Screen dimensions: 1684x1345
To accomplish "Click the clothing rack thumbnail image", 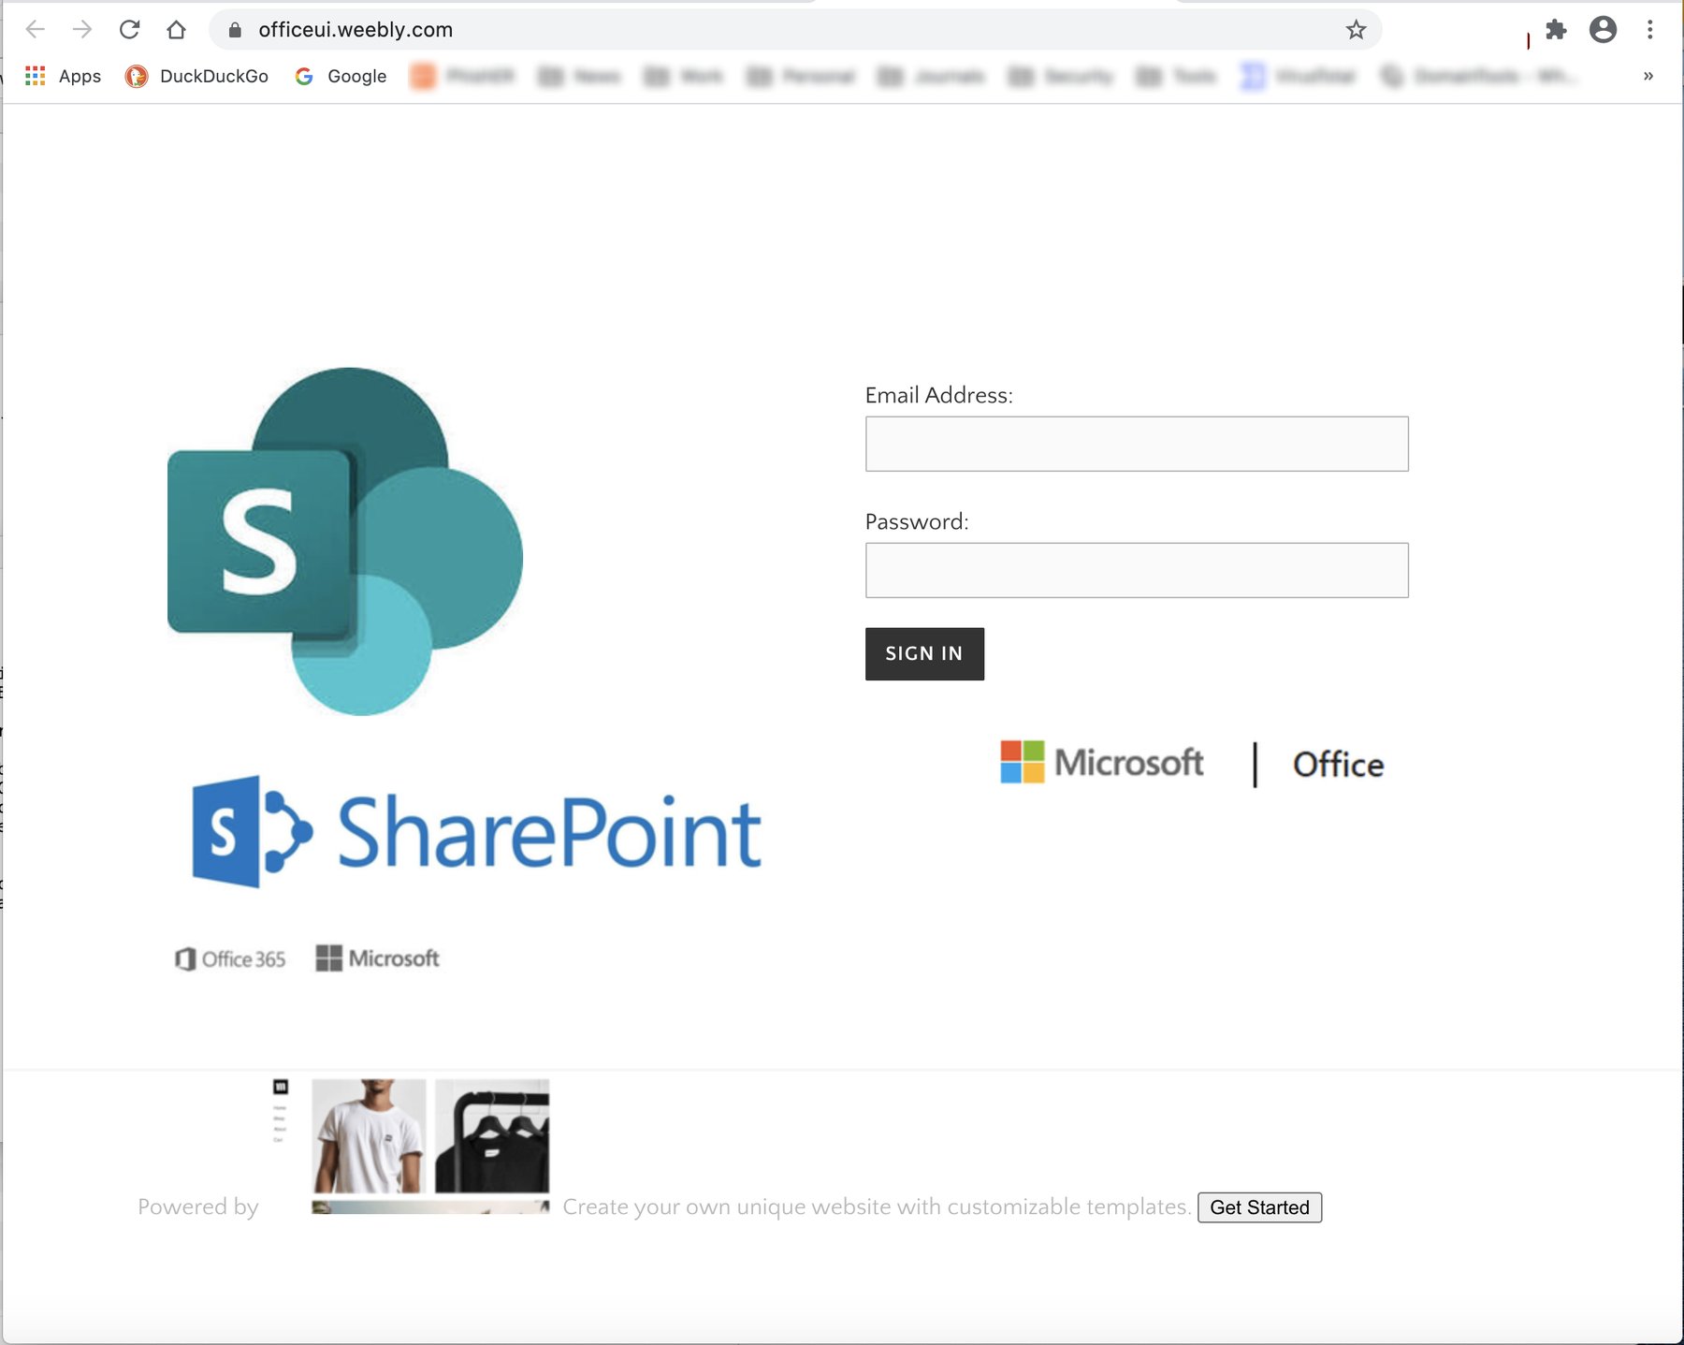I will click(491, 1136).
